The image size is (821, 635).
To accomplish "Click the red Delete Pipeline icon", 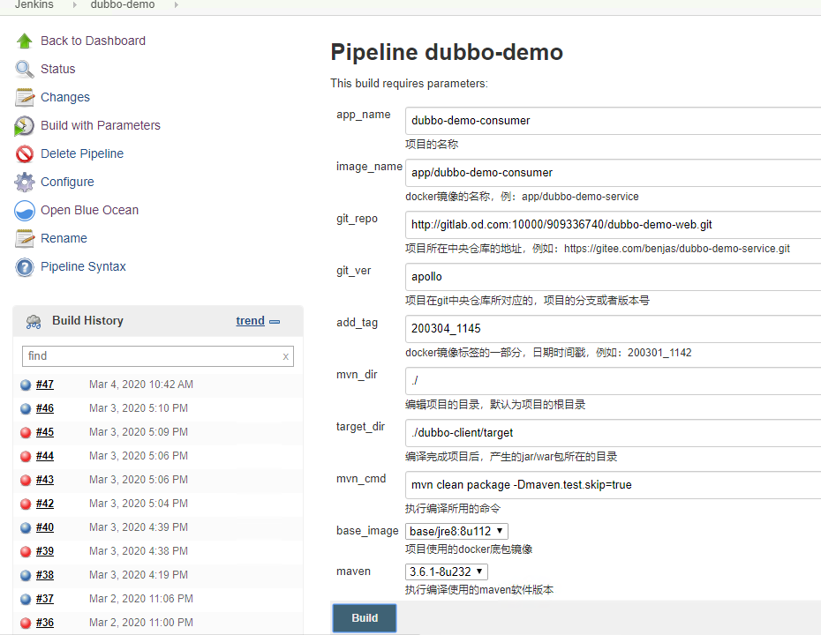I will click(25, 154).
